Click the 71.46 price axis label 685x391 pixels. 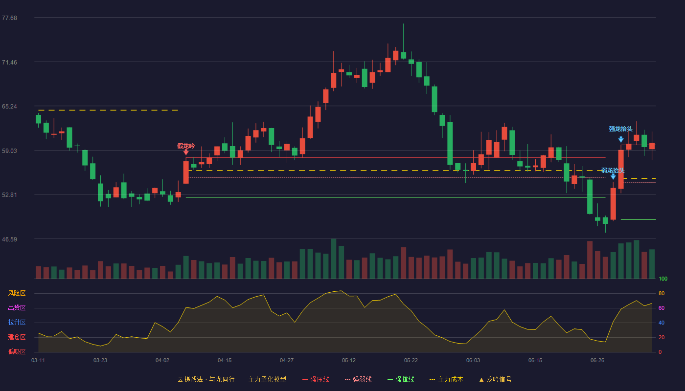pos(9,62)
